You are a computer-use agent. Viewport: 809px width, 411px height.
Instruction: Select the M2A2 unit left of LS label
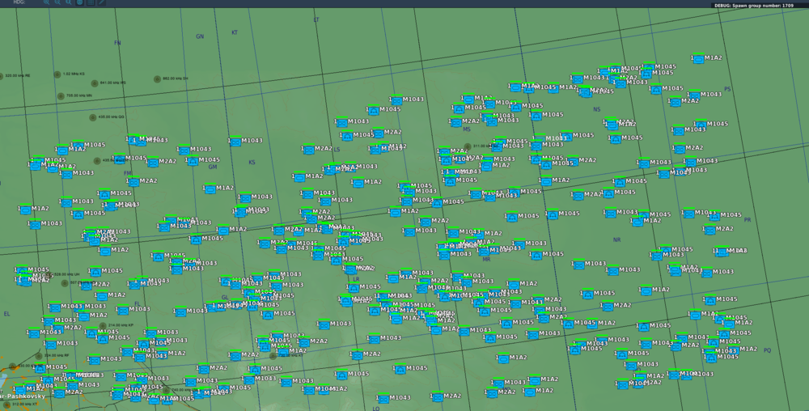pos(308,150)
